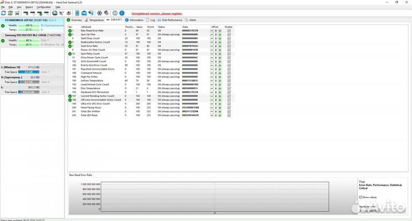Image resolution: width=412 pixels, height=221 pixels.
Task: Increase offset for Raw Read Error Rate
Action: pos(220,31)
